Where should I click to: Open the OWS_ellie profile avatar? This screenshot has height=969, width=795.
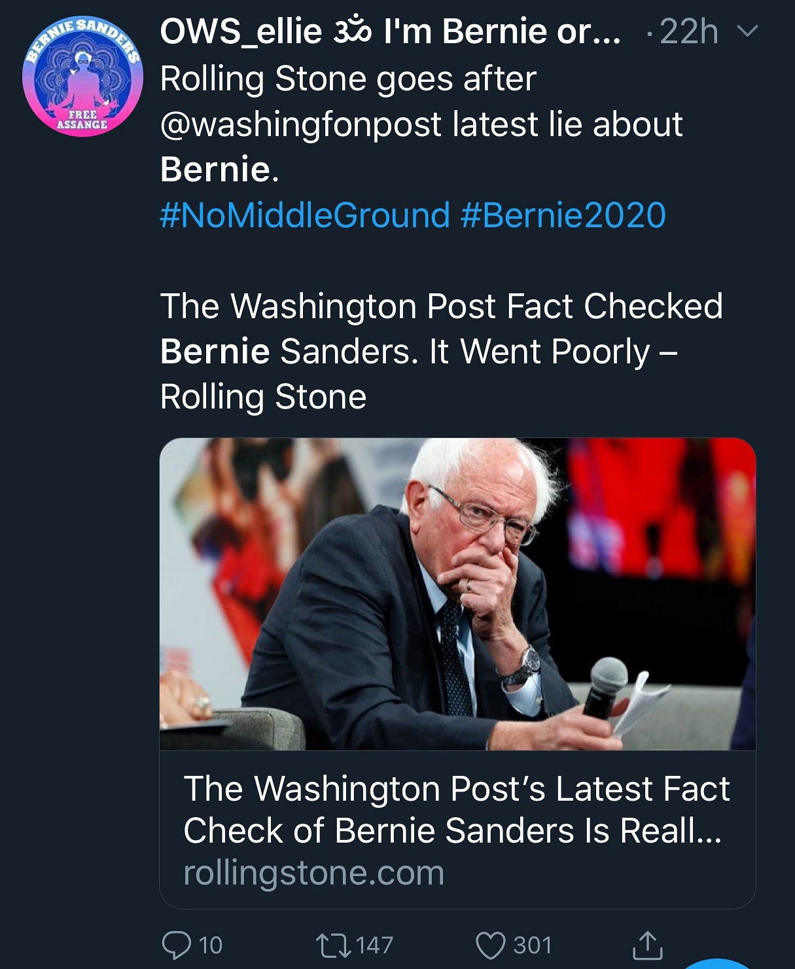(82, 77)
